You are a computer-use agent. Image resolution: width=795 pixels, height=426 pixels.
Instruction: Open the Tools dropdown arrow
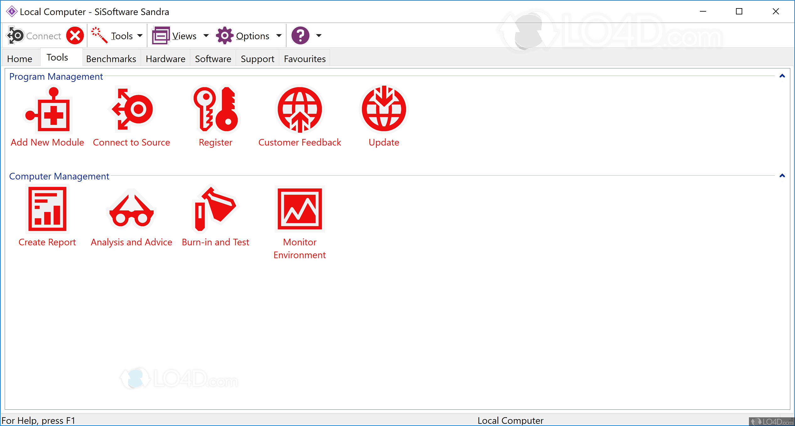[x=141, y=35]
